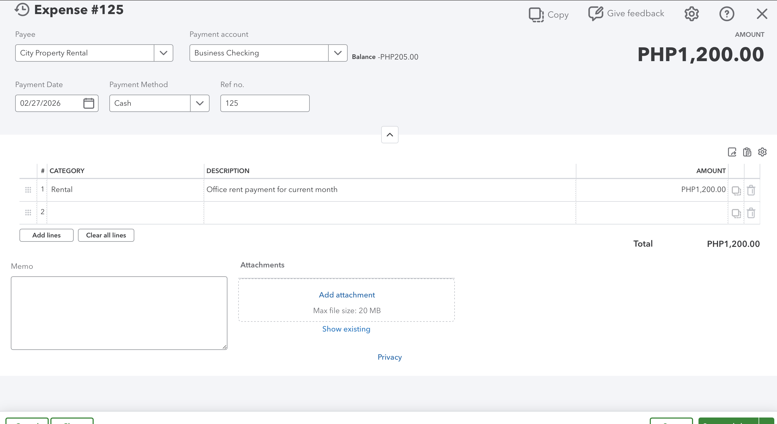
Task: Click the Copy expense icon
Action: pos(536,14)
